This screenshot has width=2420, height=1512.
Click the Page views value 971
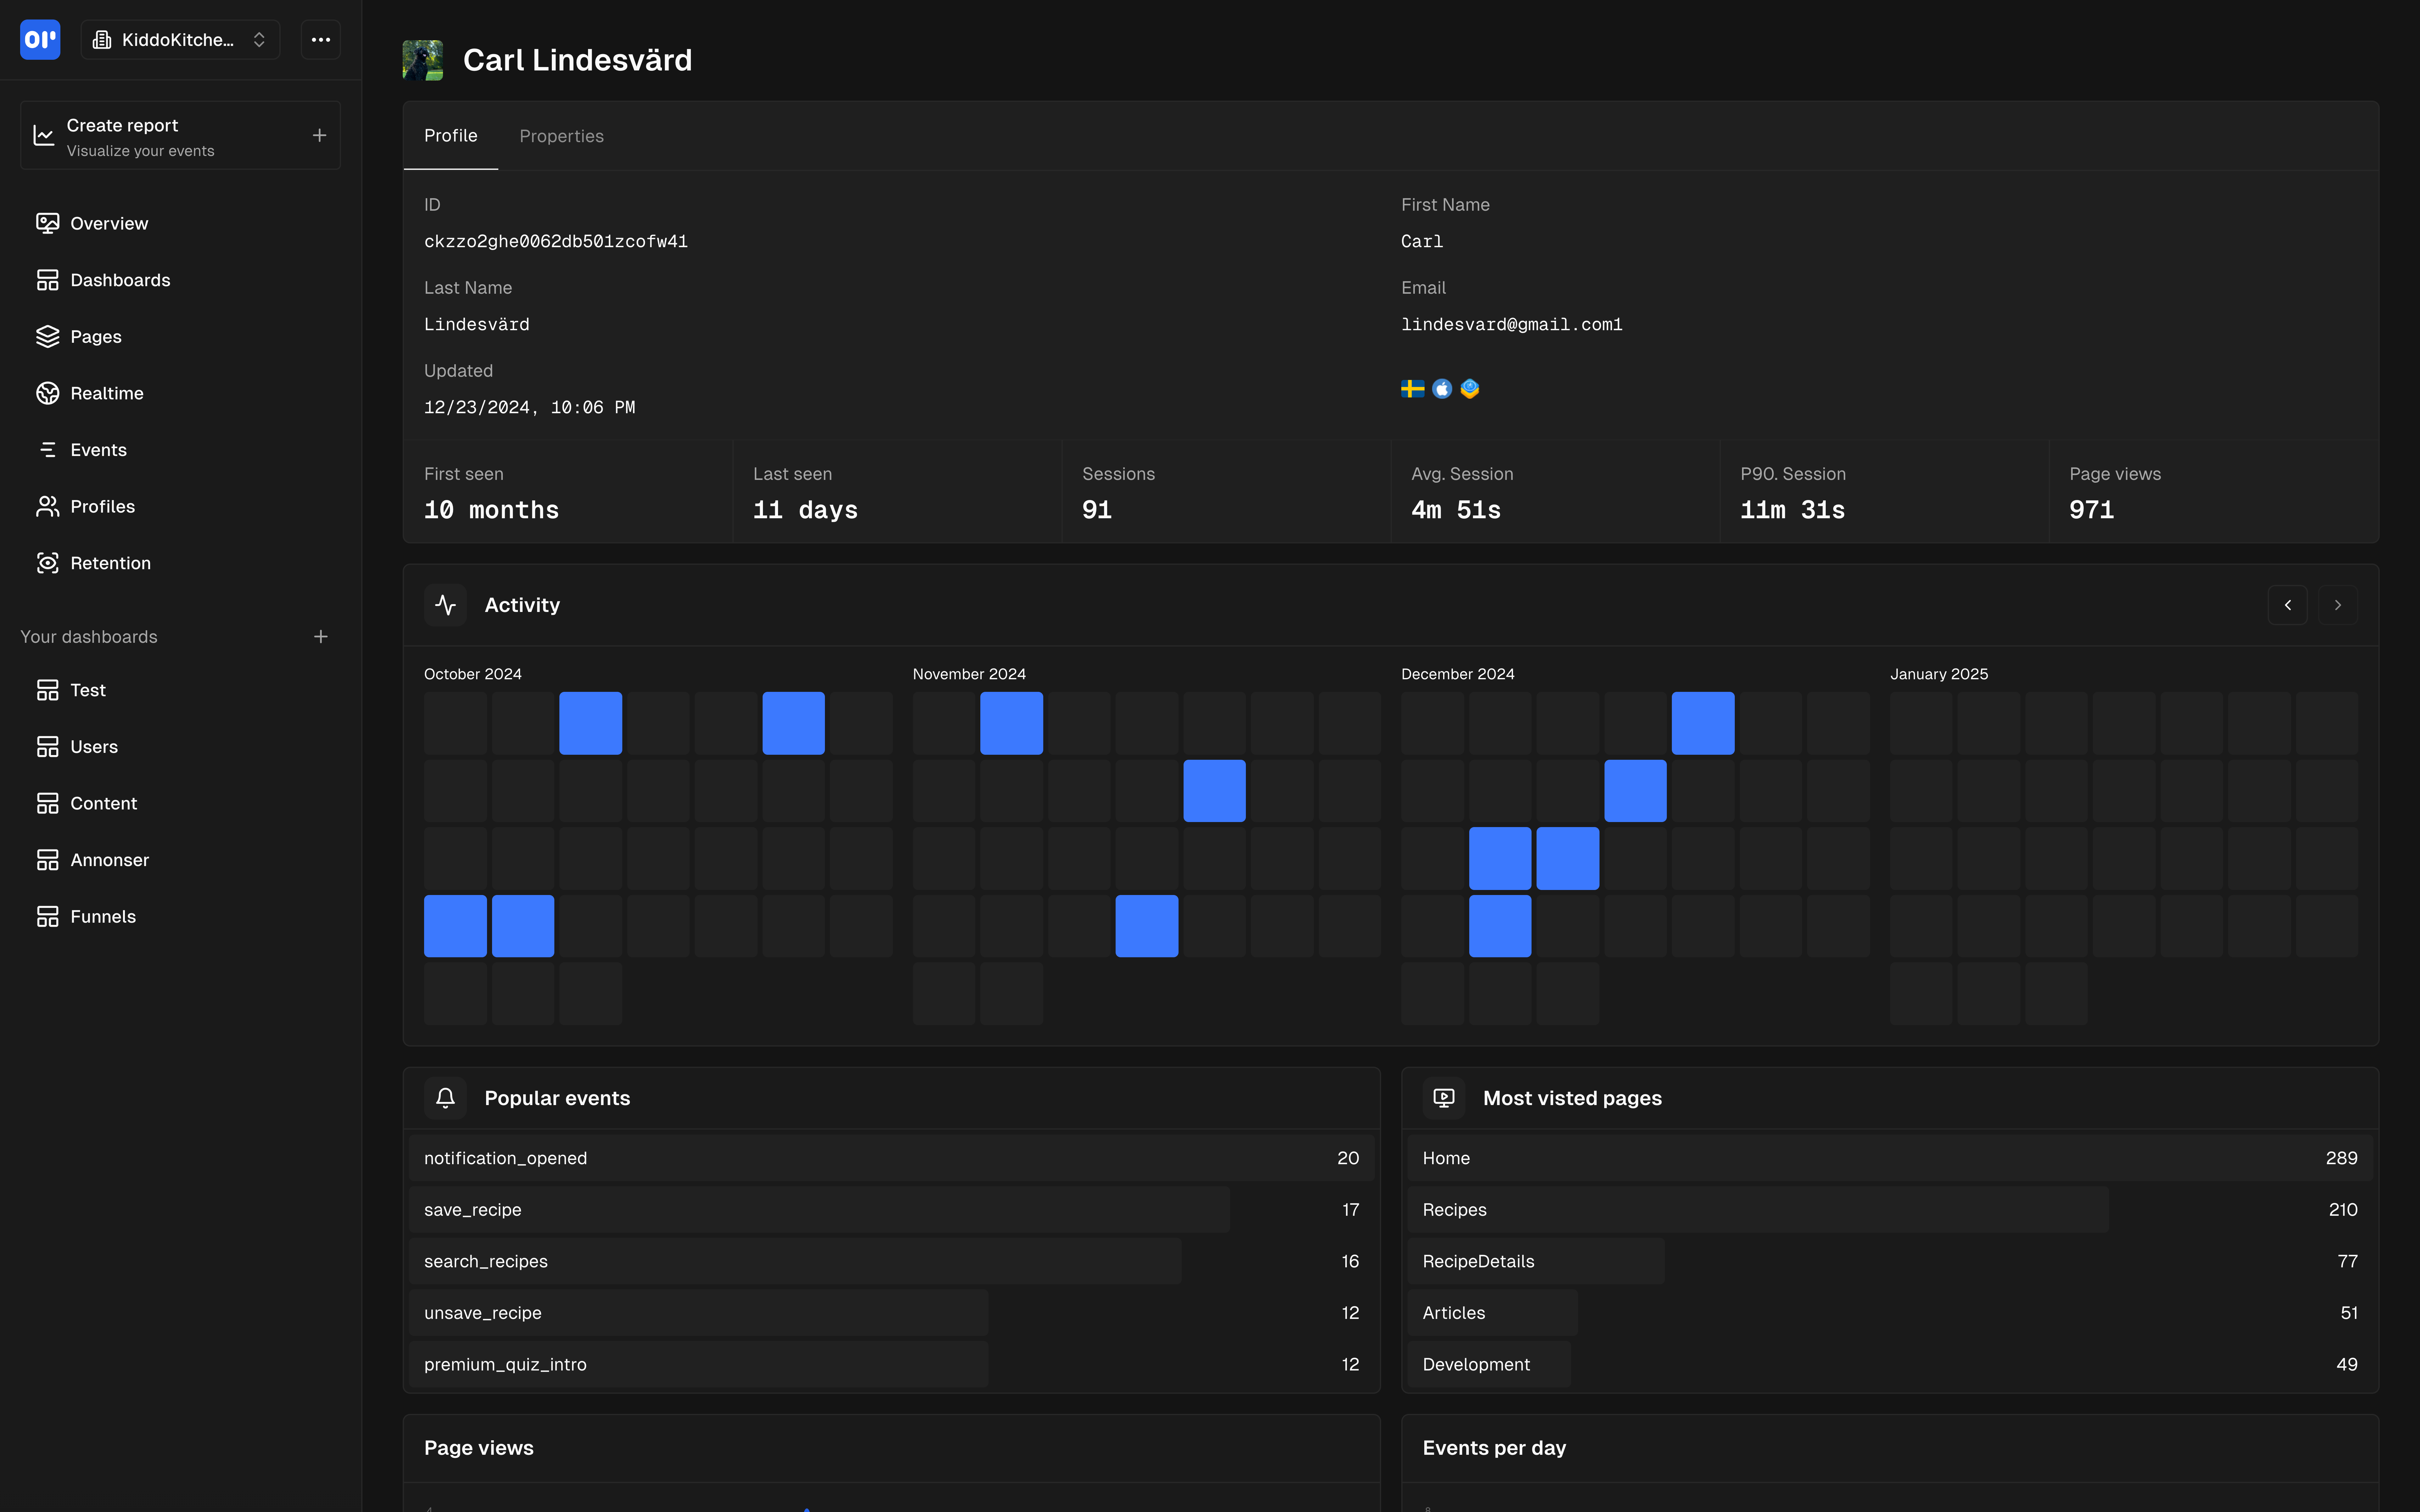point(2092,510)
